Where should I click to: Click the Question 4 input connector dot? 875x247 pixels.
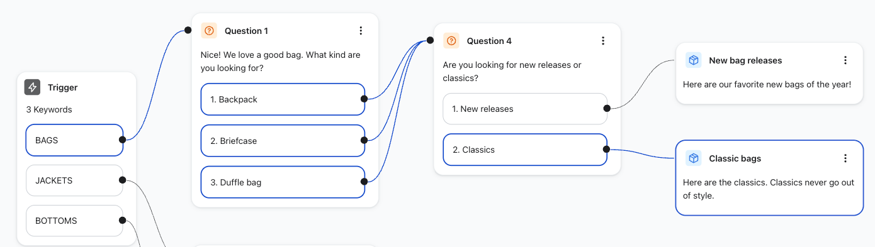coord(430,40)
